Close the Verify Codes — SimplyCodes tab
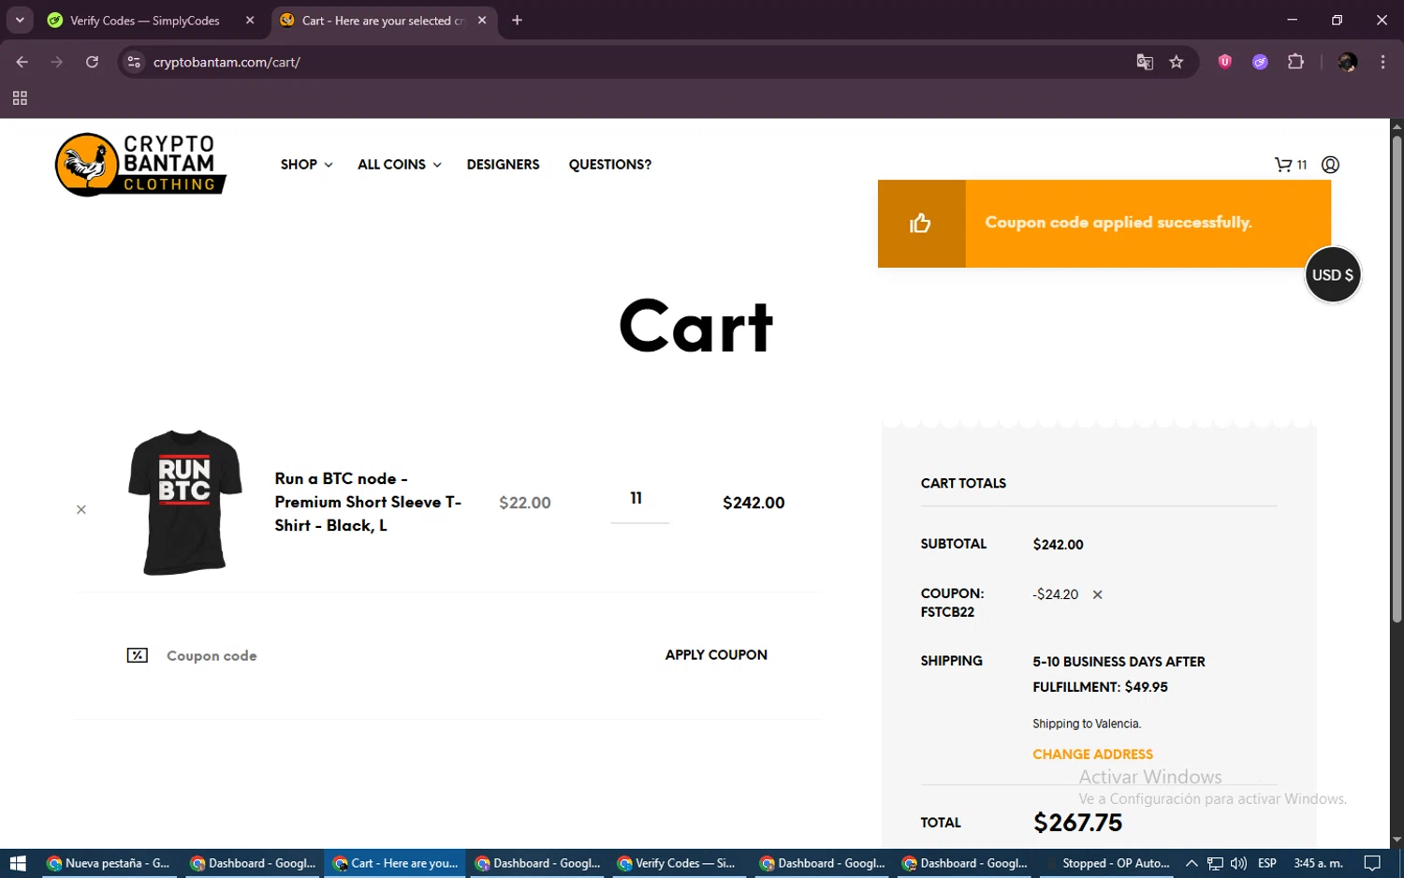 (x=250, y=20)
